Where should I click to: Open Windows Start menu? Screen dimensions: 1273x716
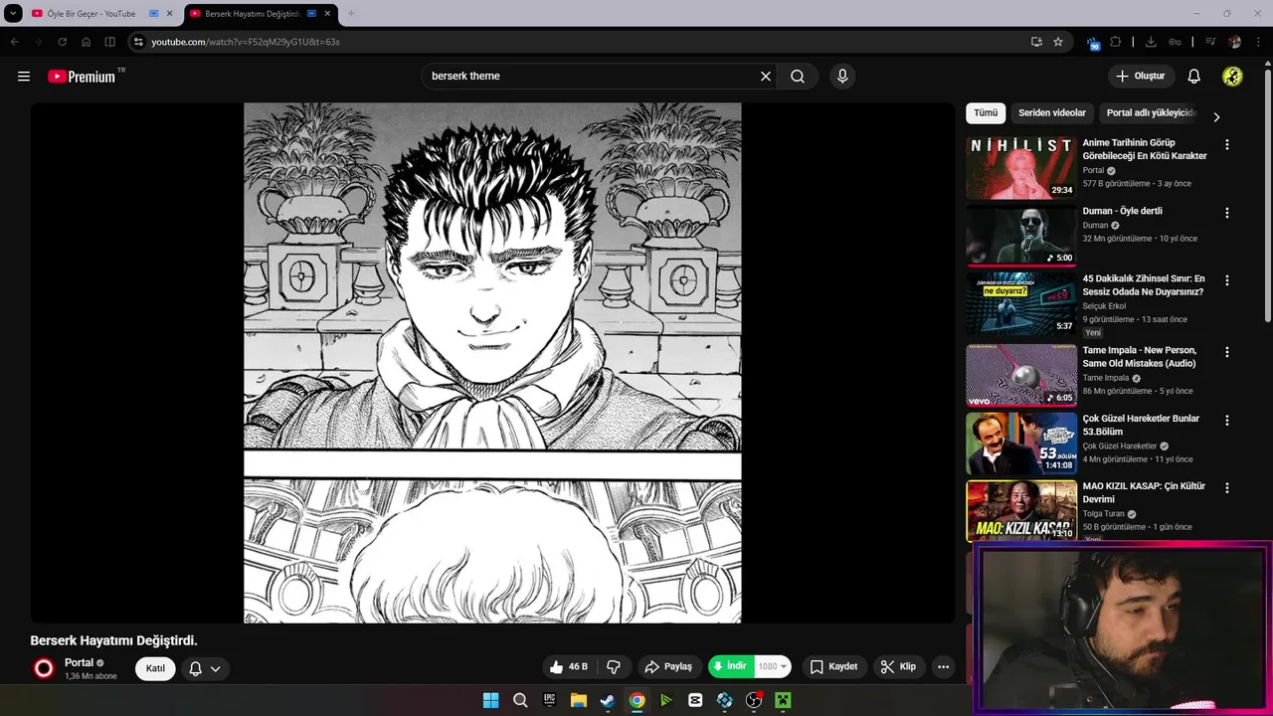click(490, 700)
